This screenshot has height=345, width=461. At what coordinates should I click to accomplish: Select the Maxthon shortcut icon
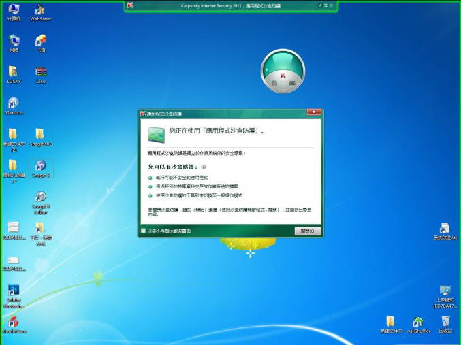pos(14,105)
